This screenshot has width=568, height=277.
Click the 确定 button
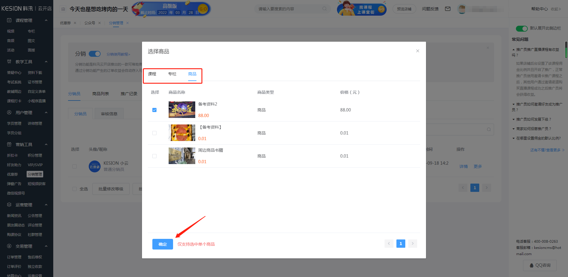coord(163,244)
